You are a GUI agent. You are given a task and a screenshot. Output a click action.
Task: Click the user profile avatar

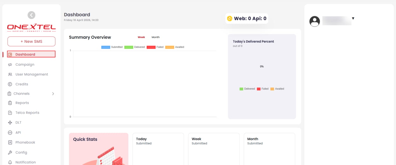pyautogui.click(x=315, y=21)
